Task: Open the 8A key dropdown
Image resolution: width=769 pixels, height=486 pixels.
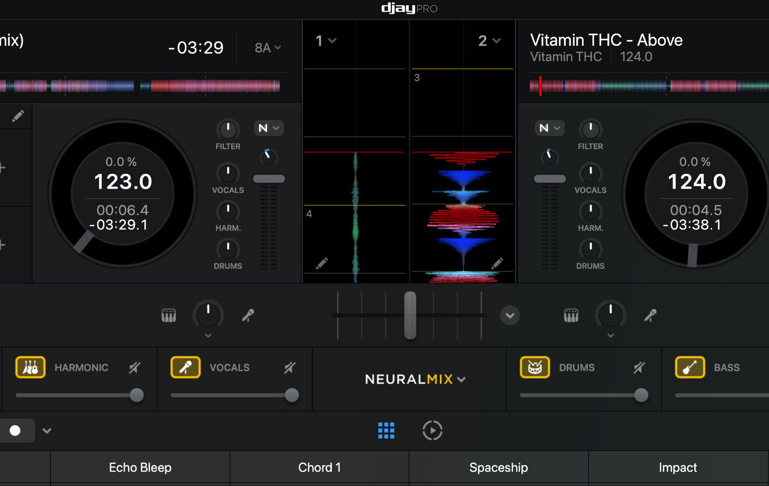Action: pos(268,48)
